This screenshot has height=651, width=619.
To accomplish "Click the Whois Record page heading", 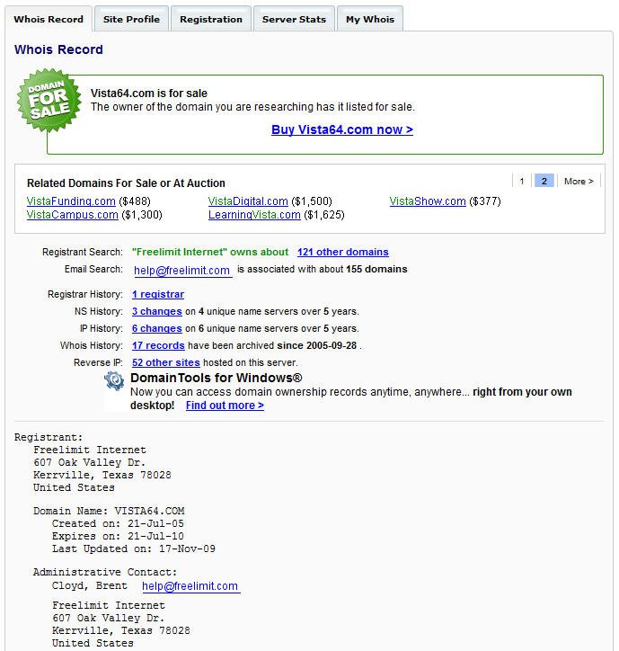I will coord(58,49).
